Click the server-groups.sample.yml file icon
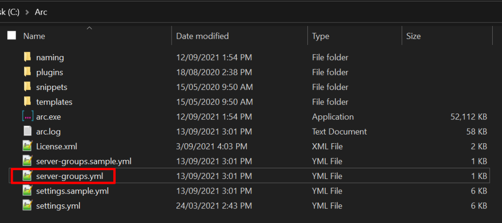 [27, 161]
